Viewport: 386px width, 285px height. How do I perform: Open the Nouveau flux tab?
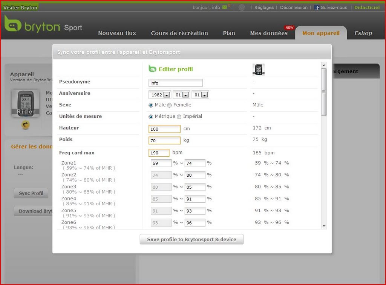point(117,33)
